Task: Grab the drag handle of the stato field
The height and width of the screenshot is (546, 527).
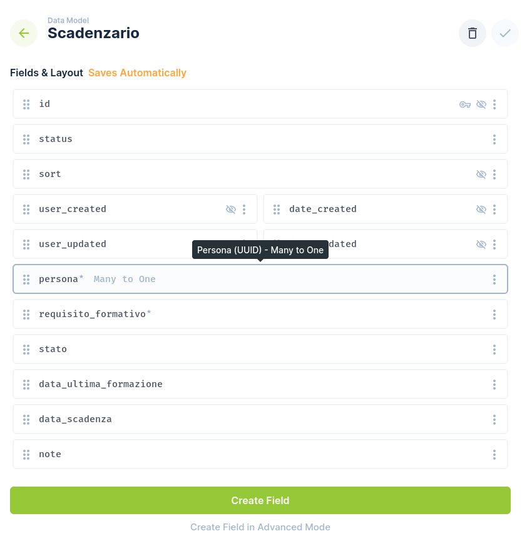Action: [x=26, y=349]
